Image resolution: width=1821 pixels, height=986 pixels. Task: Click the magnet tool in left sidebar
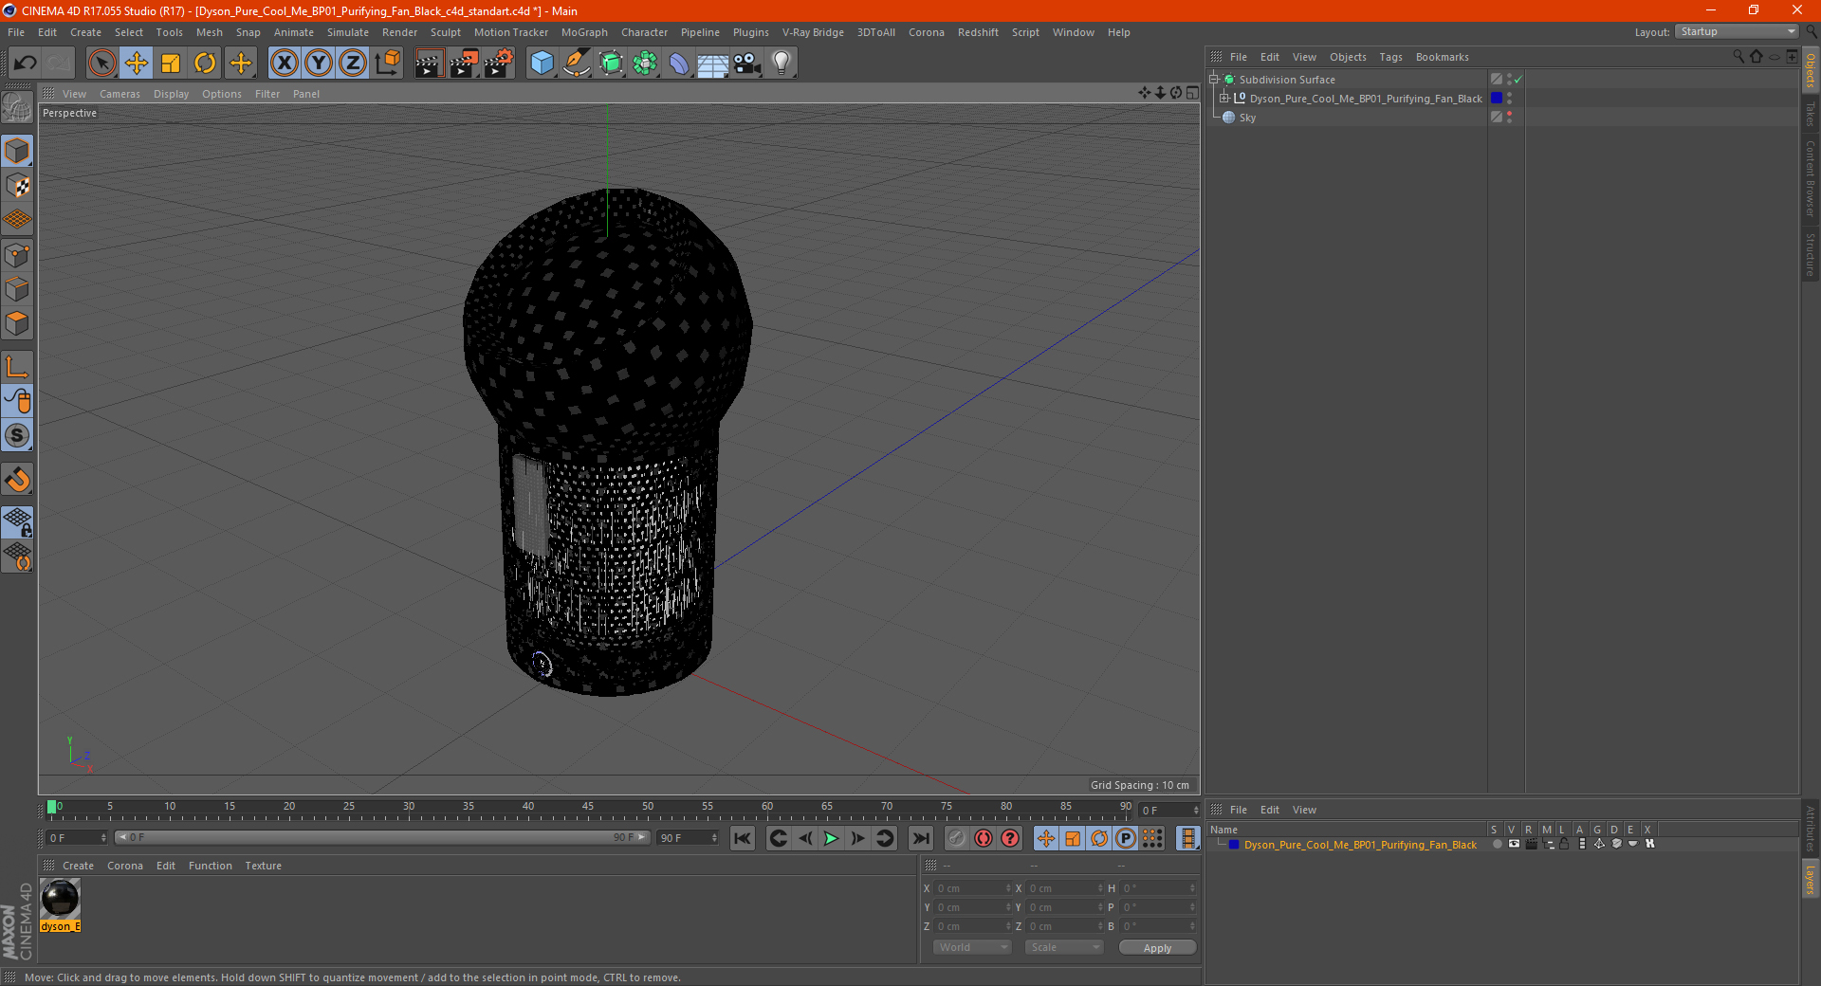tap(17, 480)
